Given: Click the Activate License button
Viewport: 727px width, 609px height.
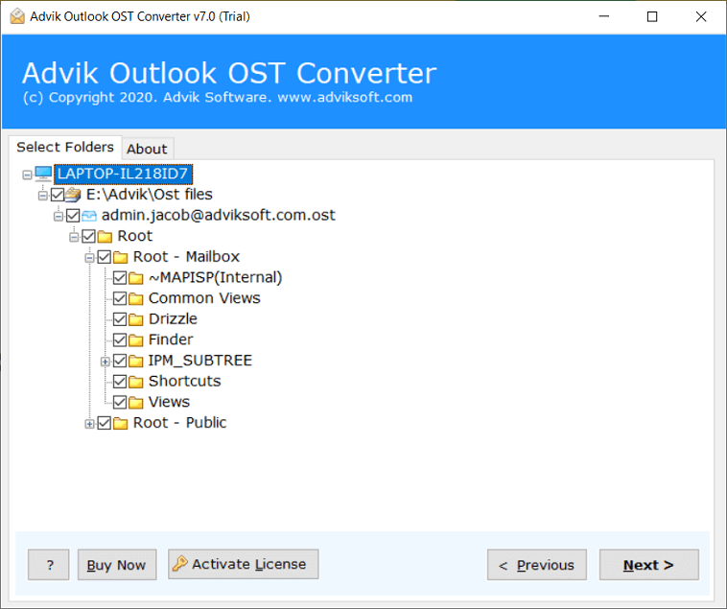Looking at the screenshot, I should 243,565.
